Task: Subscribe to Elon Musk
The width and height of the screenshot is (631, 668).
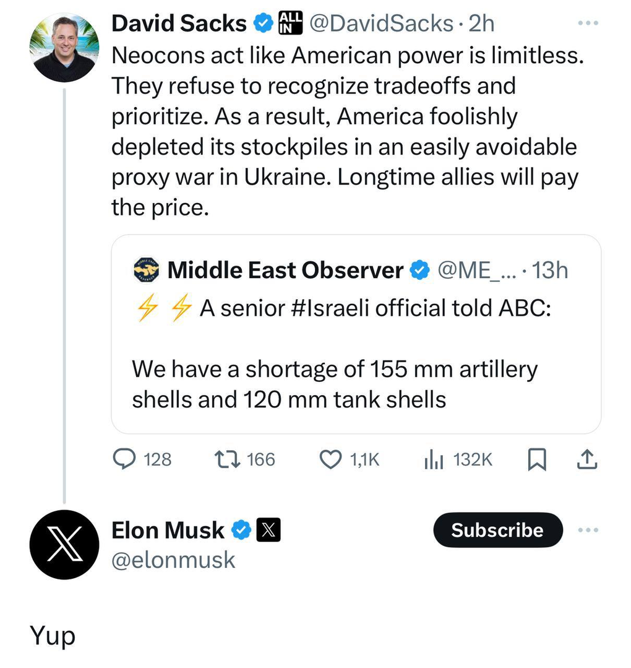Action: 497,530
